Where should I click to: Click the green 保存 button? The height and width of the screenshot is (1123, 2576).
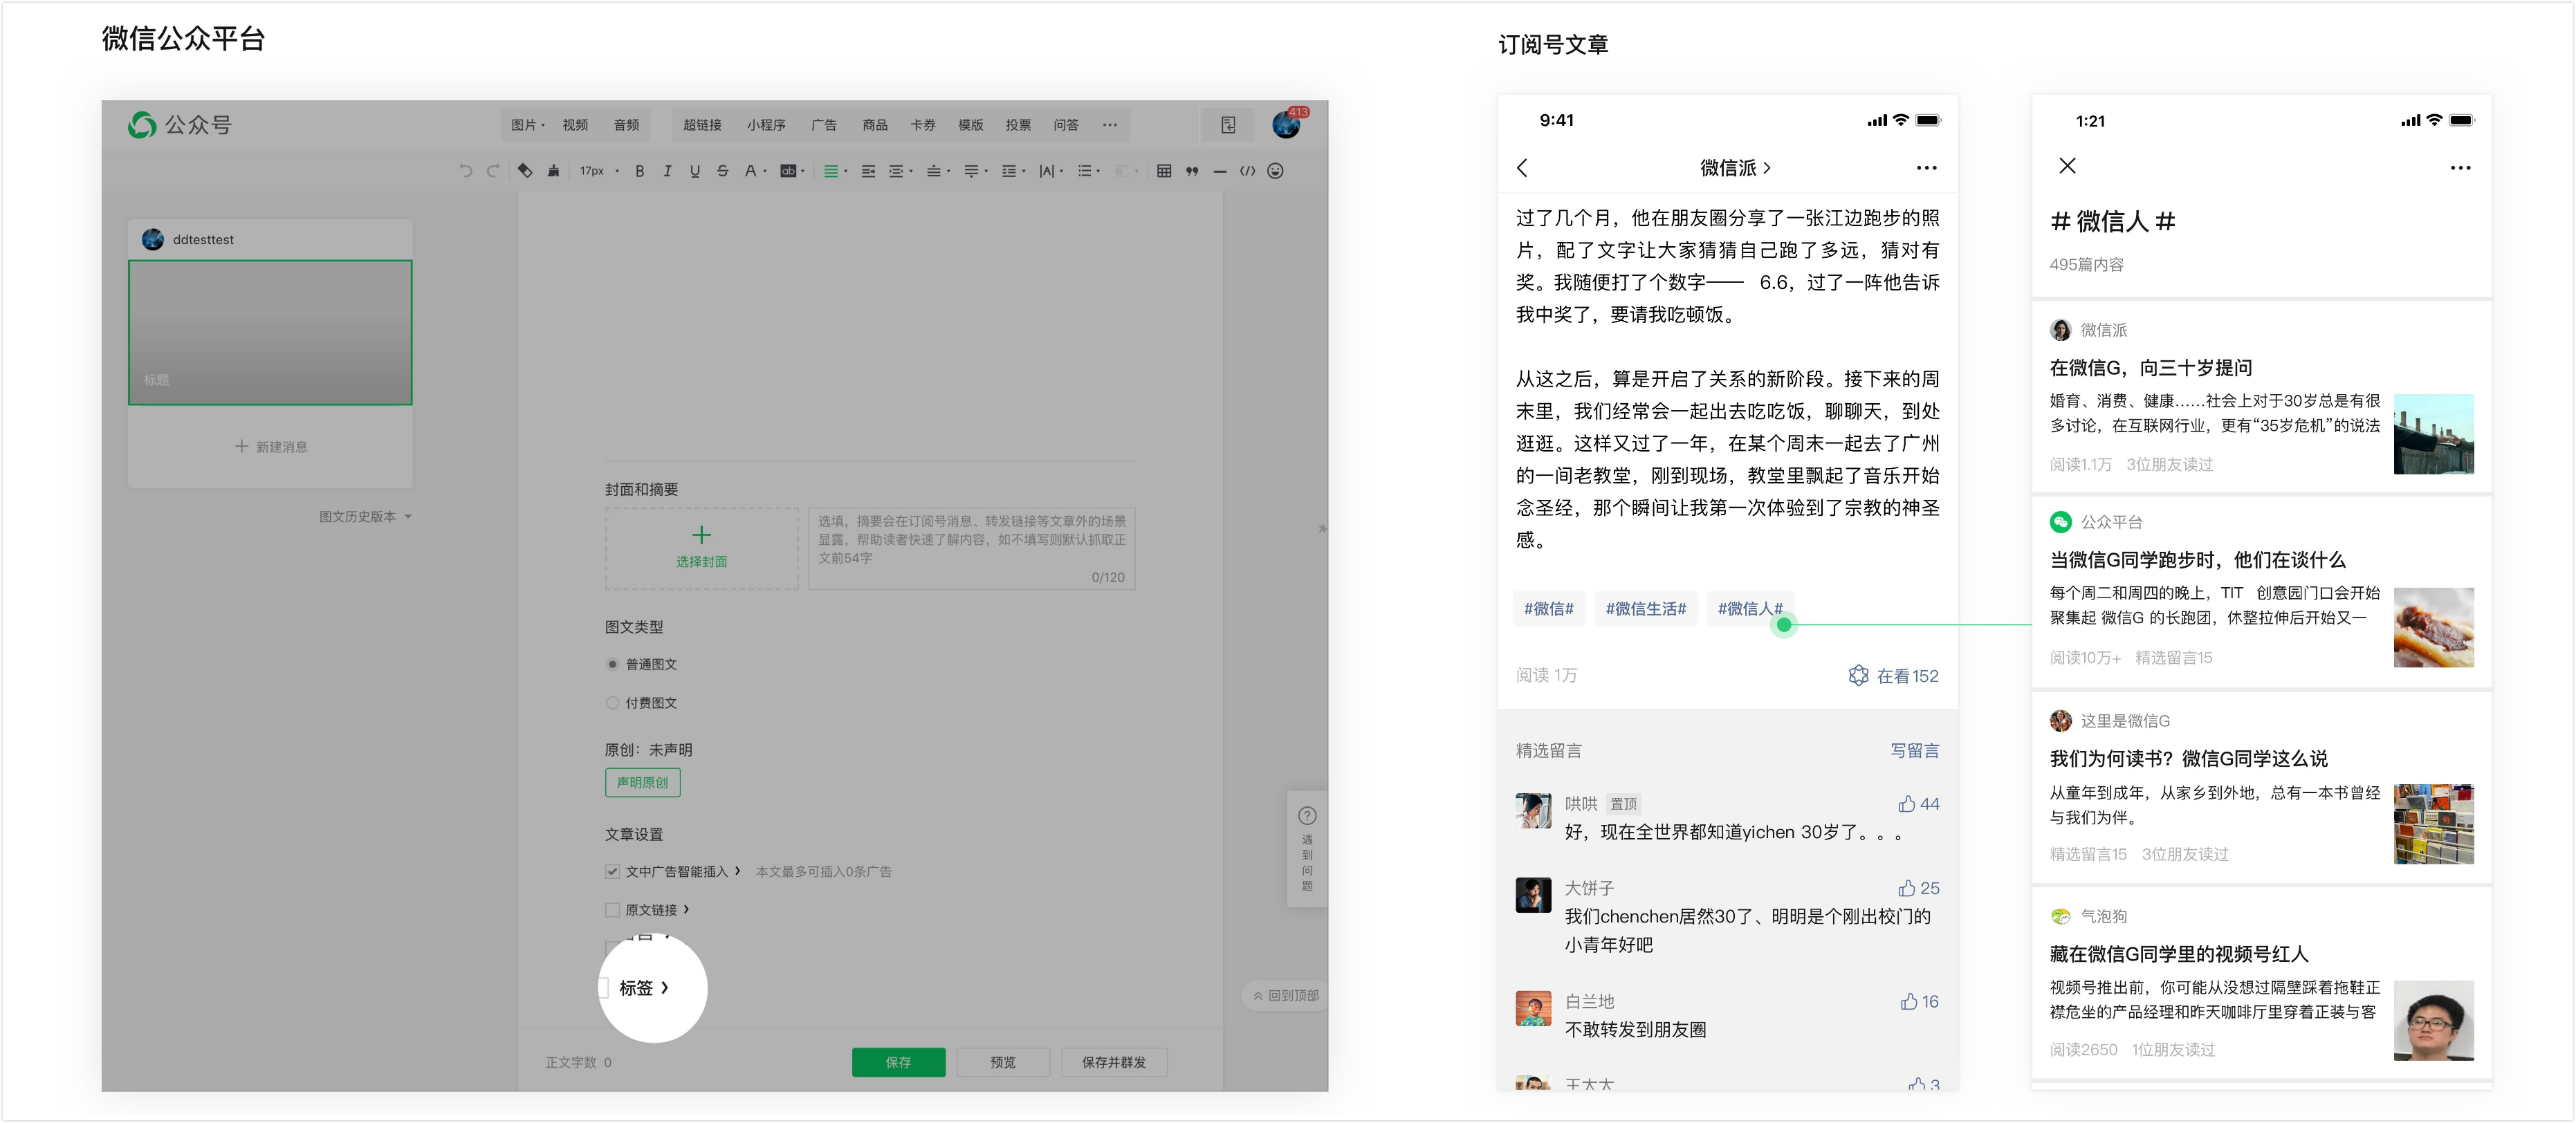point(898,1062)
